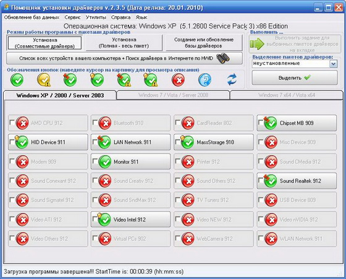Check the Sound CMedia 912 checkbox
The width and height of the screenshot is (346, 279).
(261, 161)
